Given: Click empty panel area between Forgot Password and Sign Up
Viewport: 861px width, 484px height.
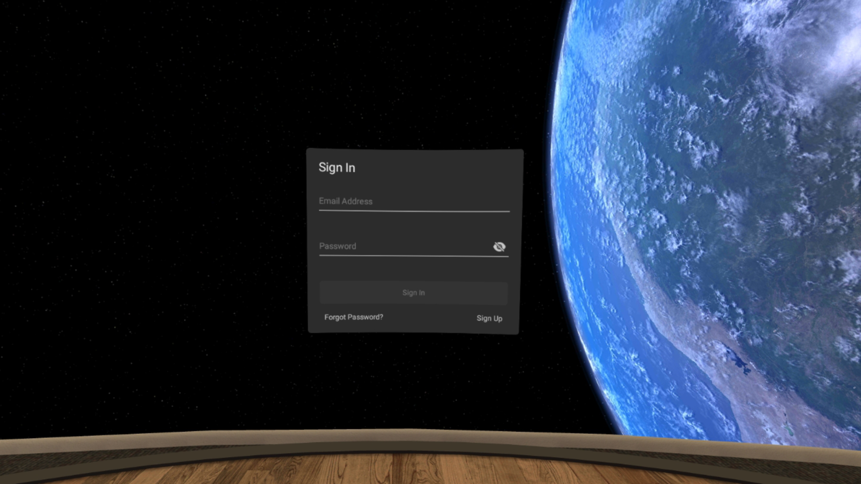Looking at the screenshot, I should pos(430,318).
